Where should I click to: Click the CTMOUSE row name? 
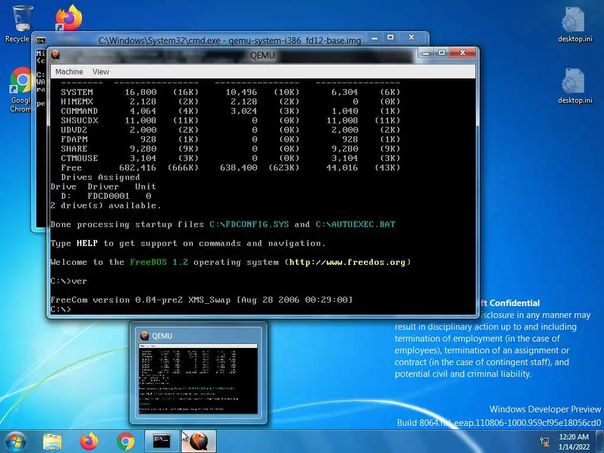(x=80, y=158)
